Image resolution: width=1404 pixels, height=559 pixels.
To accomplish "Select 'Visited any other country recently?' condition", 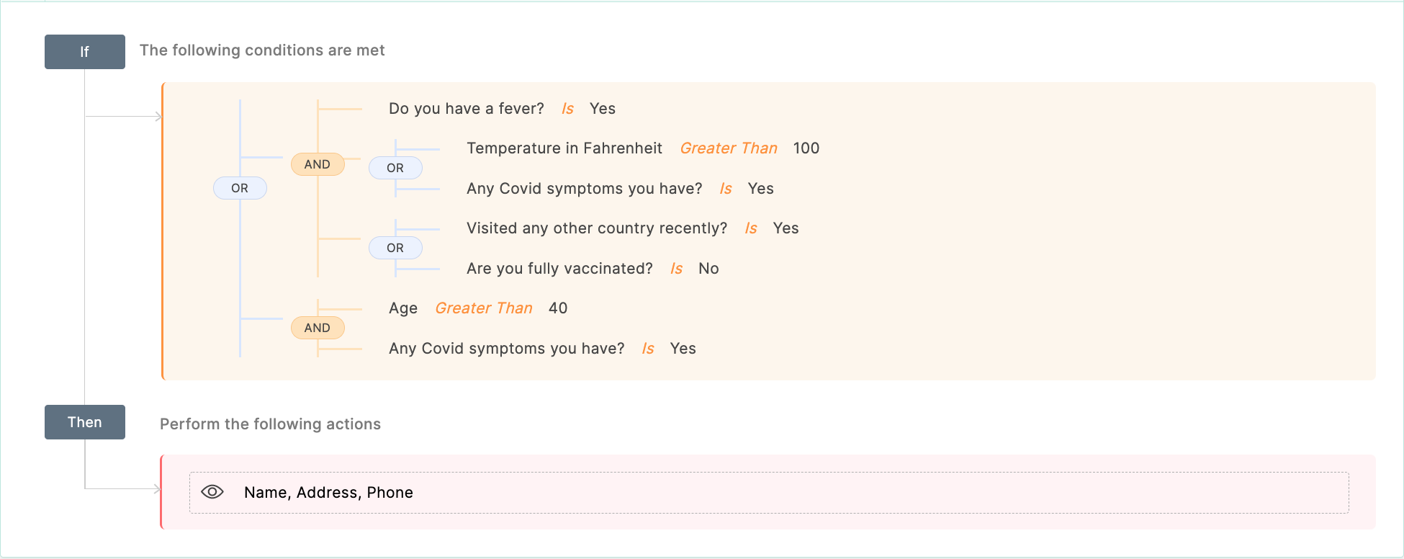I will 597,228.
